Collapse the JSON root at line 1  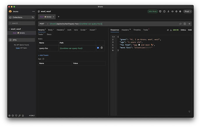pos(114,37)
